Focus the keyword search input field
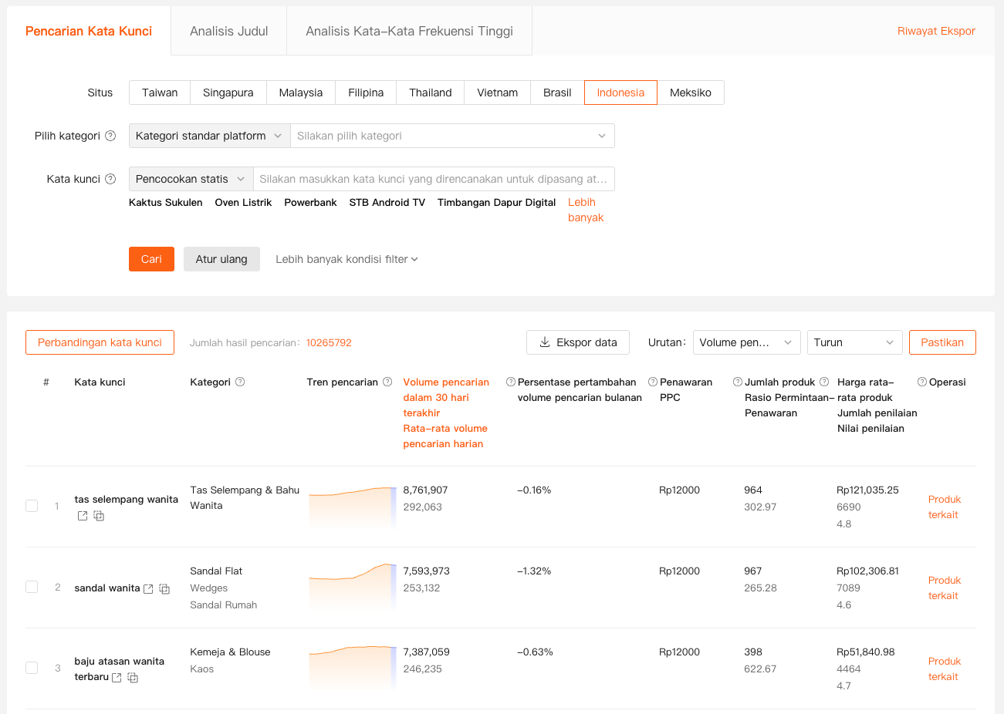This screenshot has height=714, width=1004. (433, 179)
